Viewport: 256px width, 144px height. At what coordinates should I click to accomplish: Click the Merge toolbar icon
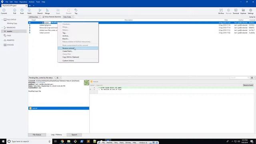click(47, 11)
